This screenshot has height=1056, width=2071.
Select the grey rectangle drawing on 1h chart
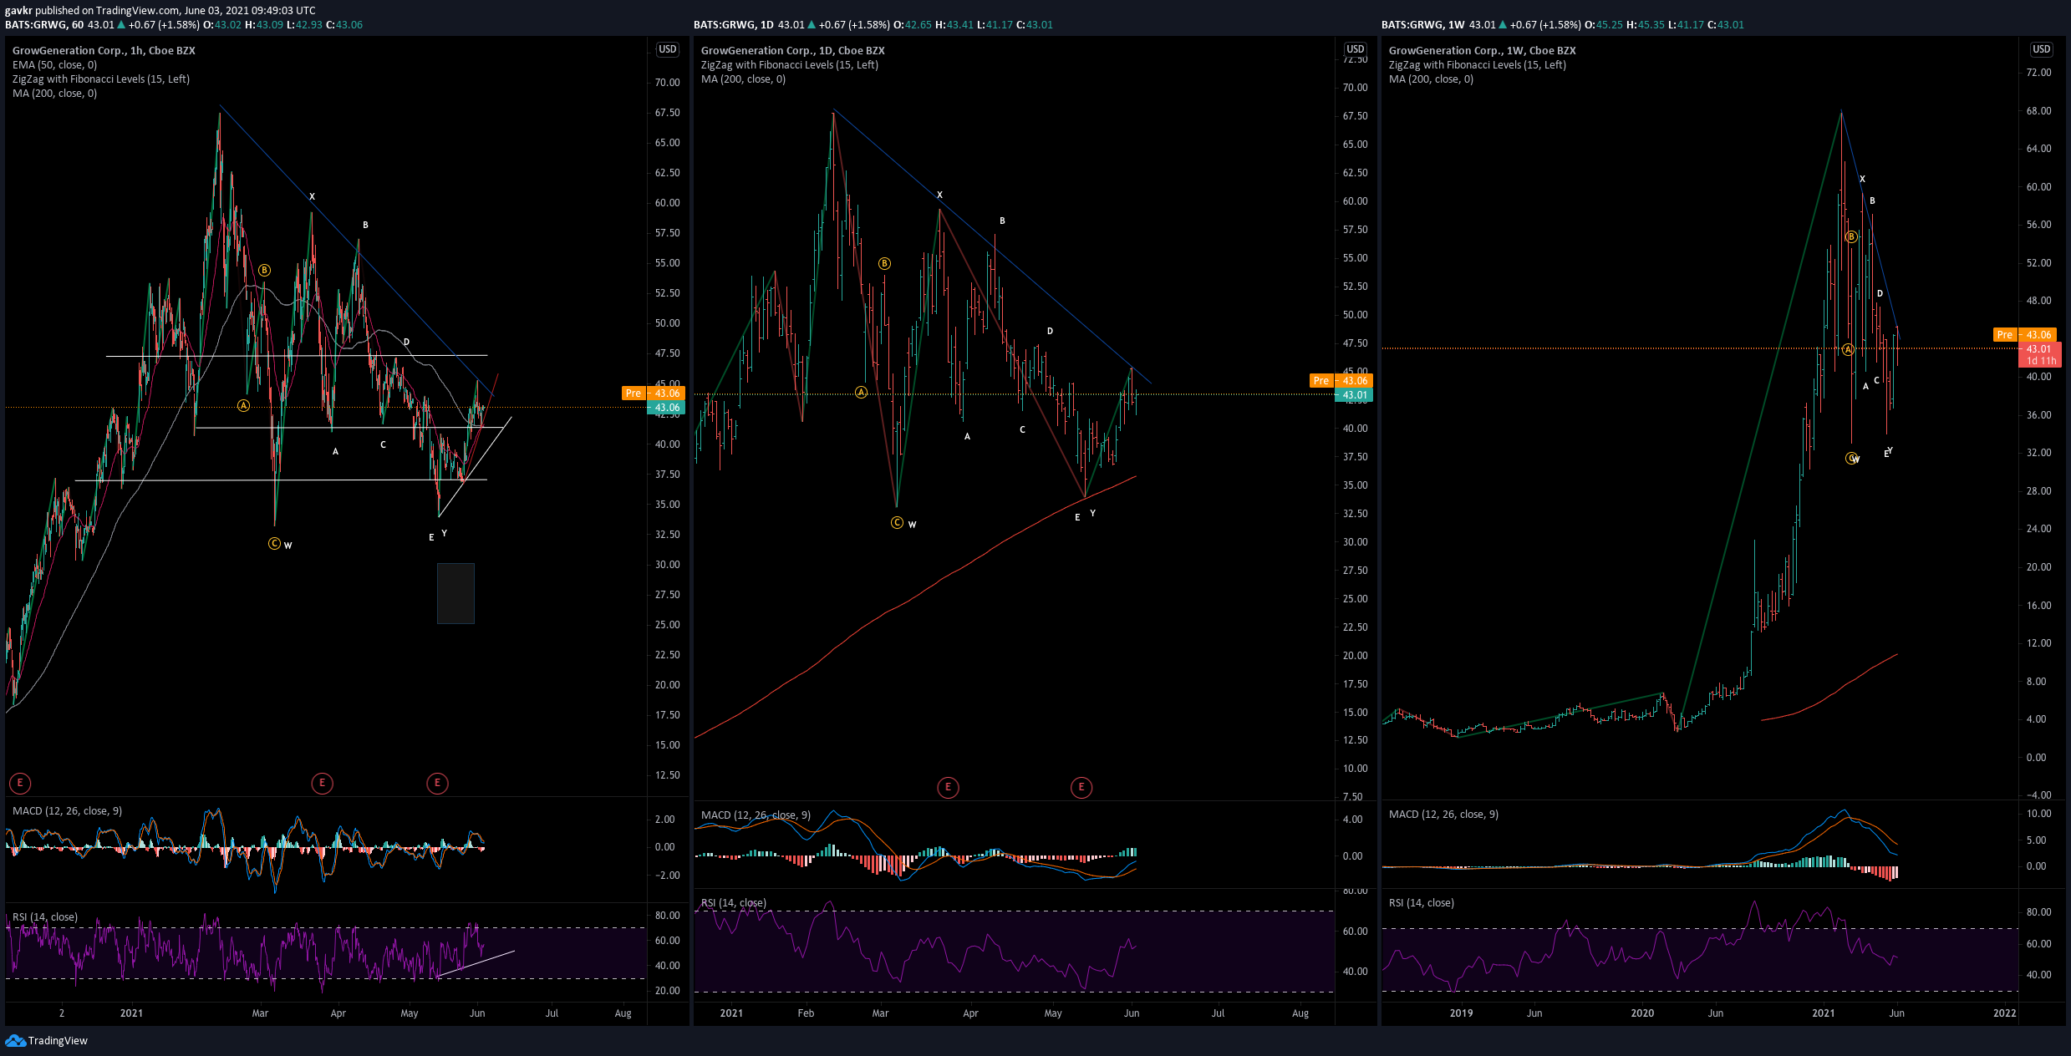455,593
